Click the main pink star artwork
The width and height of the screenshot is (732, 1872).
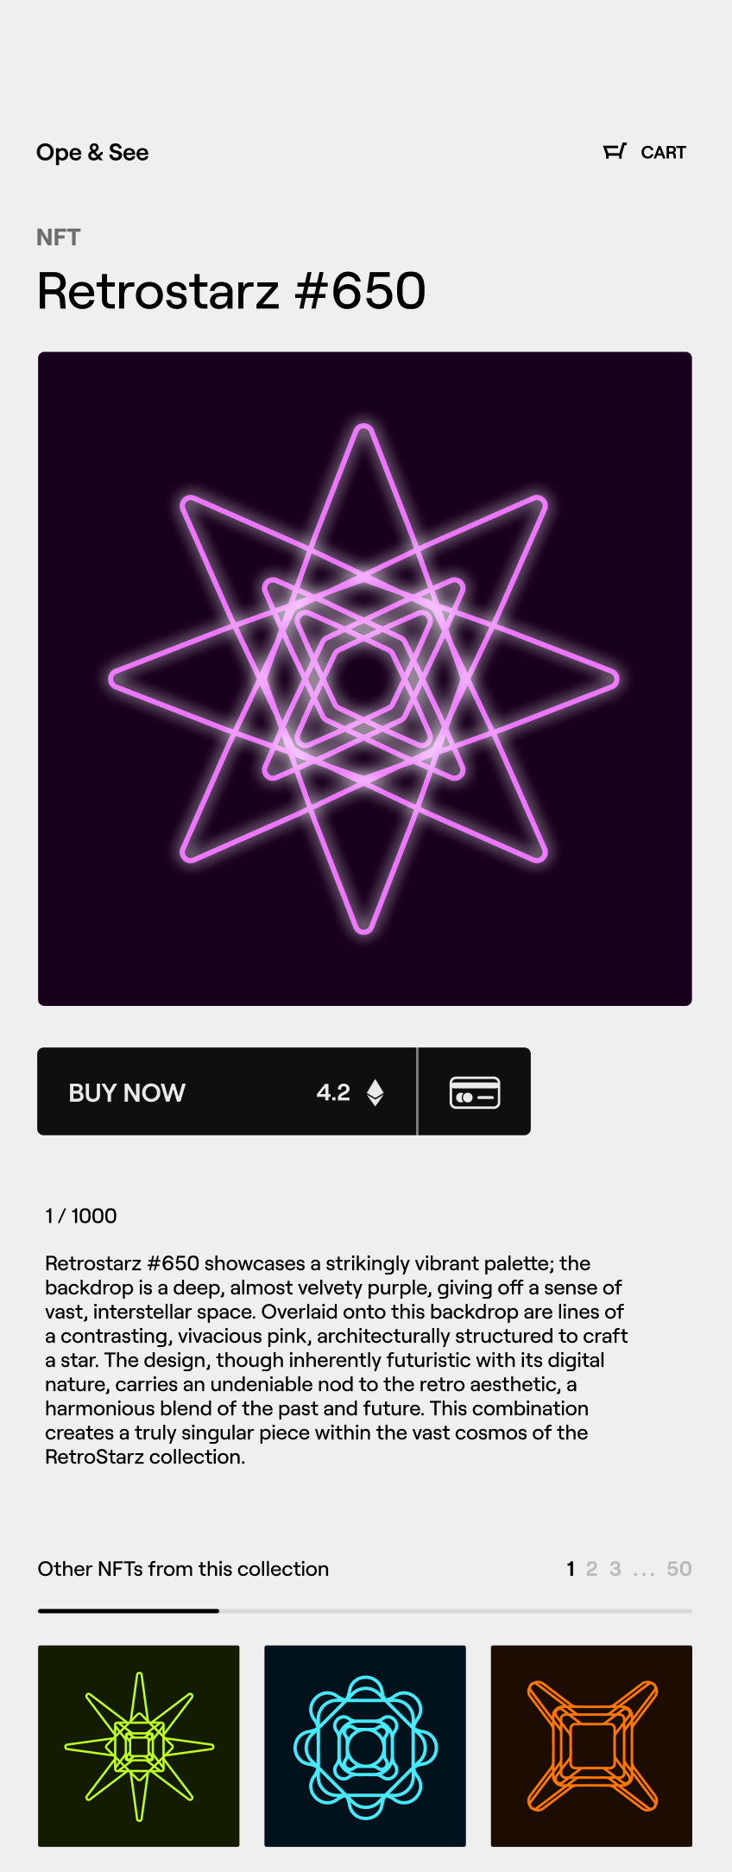tap(364, 679)
